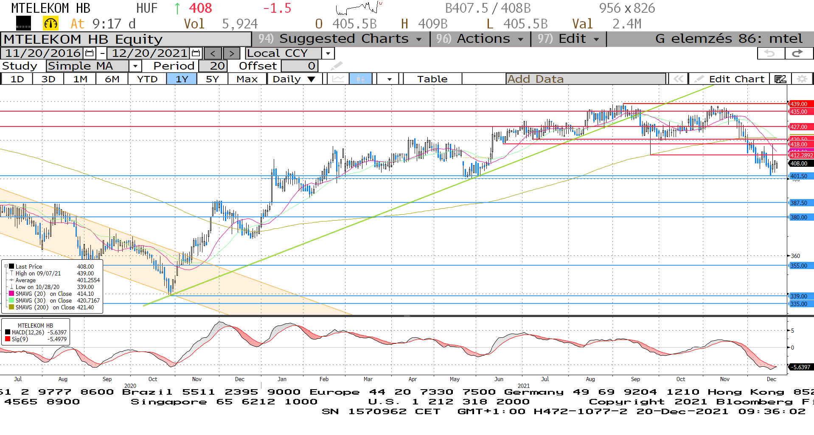
Task: Click the intraday sparkline mini chart
Action: 359,8
